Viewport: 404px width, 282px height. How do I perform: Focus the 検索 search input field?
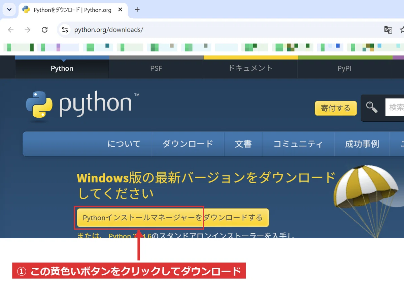point(395,108)
